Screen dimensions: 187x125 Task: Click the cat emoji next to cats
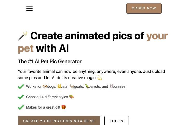[59, 86]
